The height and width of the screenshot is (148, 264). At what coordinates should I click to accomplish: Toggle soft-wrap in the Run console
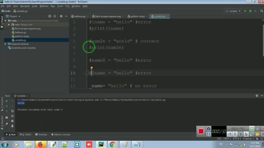12,111
